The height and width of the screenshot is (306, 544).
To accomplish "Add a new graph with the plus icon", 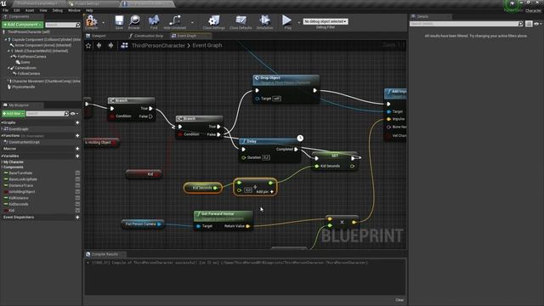I will click(x=77, y=122).
